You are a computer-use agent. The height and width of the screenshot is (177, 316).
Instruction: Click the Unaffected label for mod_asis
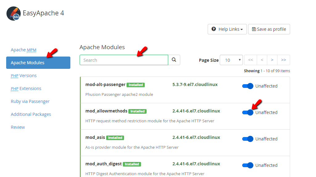266,139
